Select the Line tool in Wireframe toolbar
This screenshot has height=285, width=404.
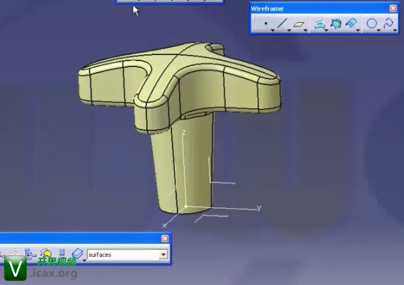tap(282, 23)
